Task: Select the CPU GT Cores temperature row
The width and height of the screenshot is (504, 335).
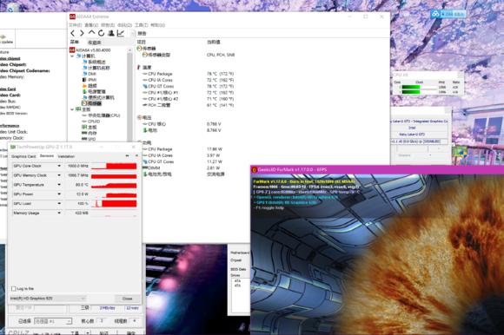Action: coord(189,86)
